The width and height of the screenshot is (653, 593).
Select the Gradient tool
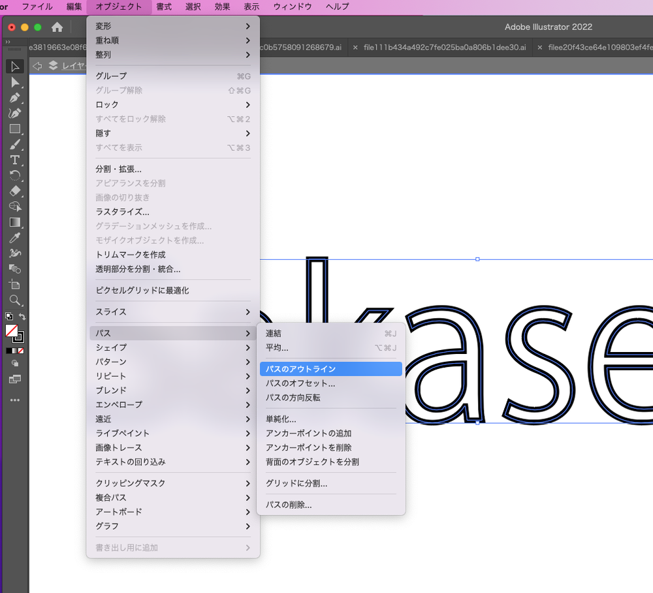(x=15, y=222)
